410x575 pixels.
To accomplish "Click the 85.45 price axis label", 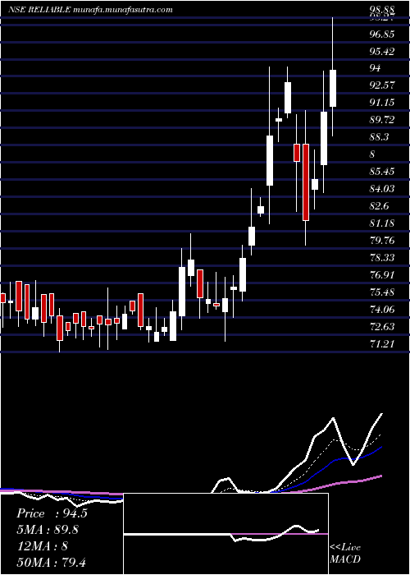I will (x=382, y=171).
